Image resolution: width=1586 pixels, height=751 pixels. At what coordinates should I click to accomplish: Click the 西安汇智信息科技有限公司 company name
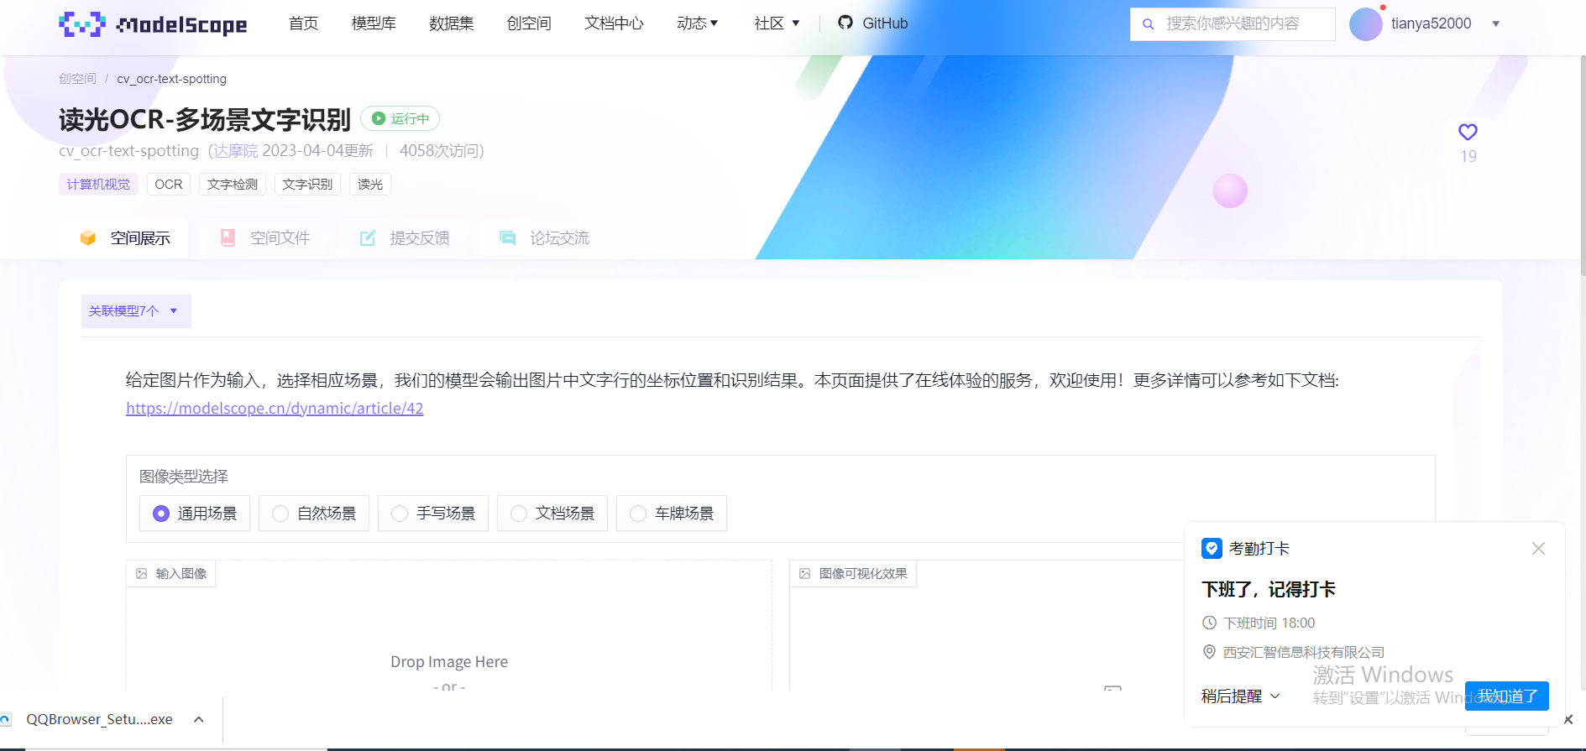coord(1304,652)
